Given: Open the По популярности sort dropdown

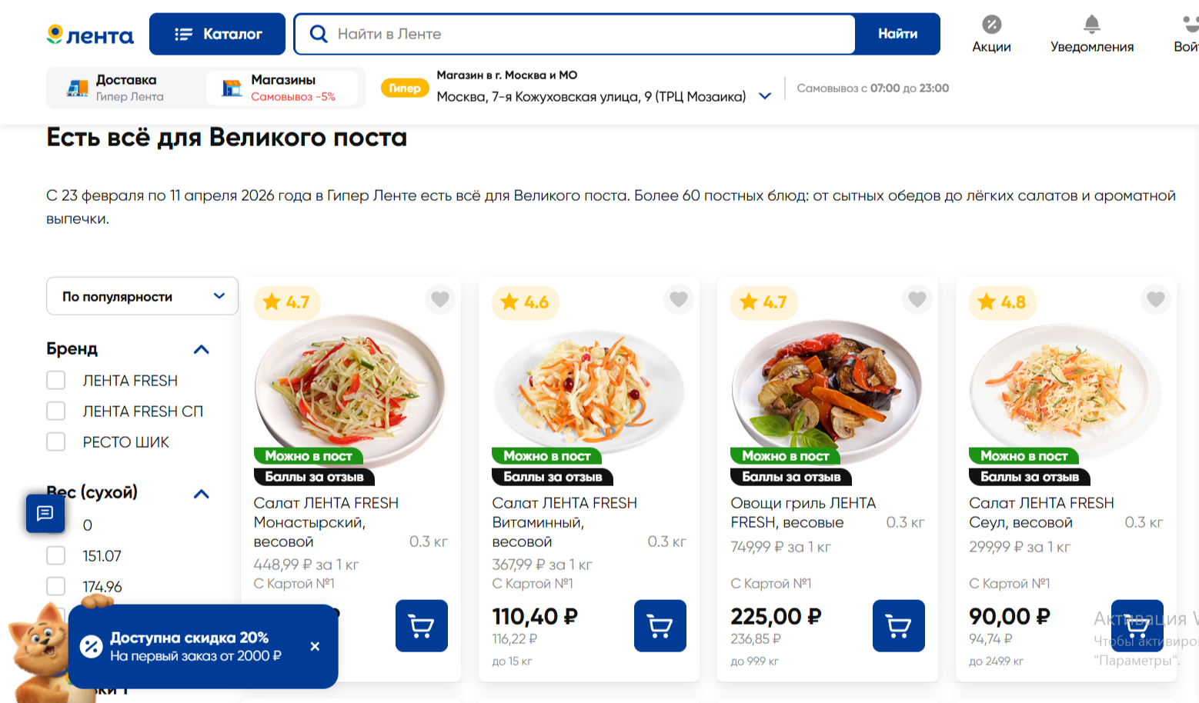Looking at the screenshot, I should (142, 296).
